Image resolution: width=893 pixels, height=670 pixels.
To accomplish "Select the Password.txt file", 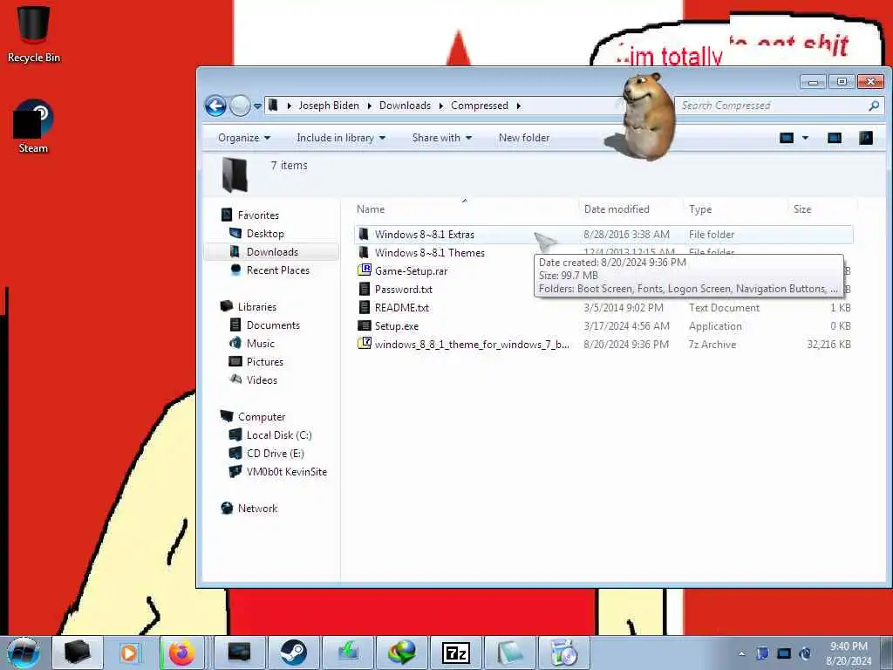I will click(403, 290).
